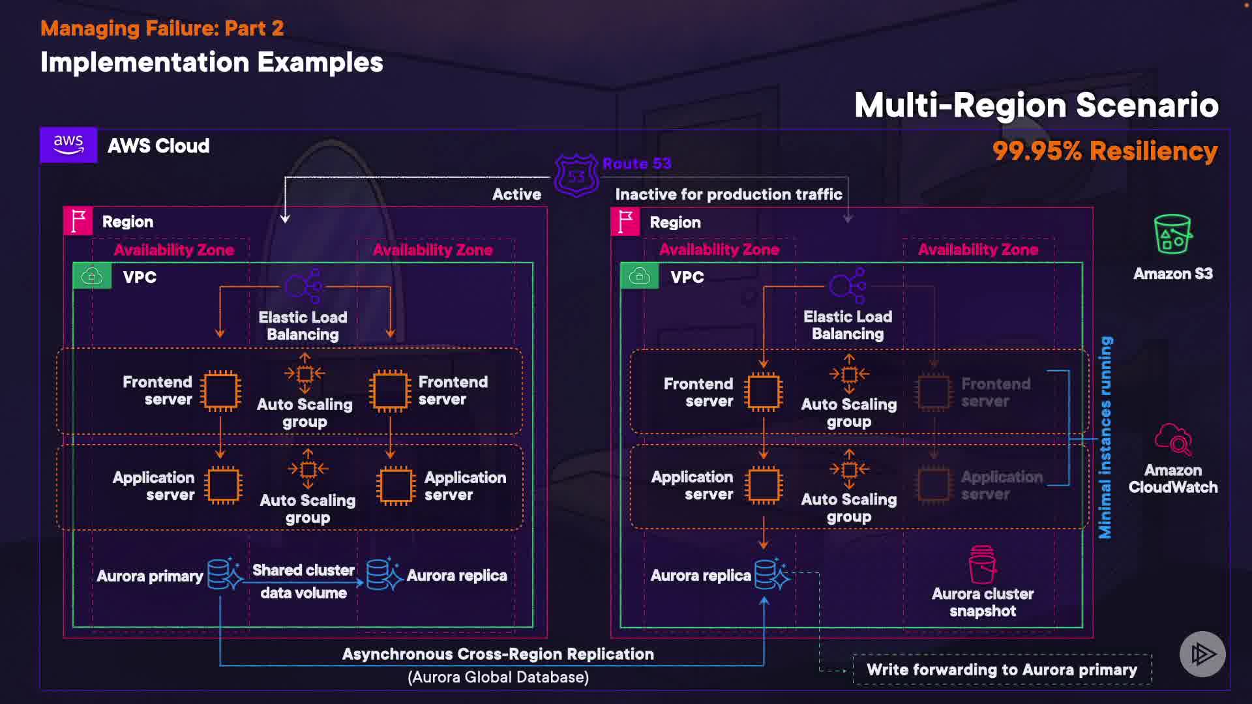Click the Write forwarding to Aurora primary box

click(1002, 669)
